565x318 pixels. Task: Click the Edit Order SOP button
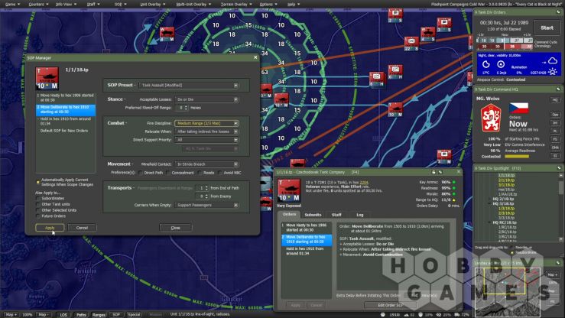click(390, 305)
